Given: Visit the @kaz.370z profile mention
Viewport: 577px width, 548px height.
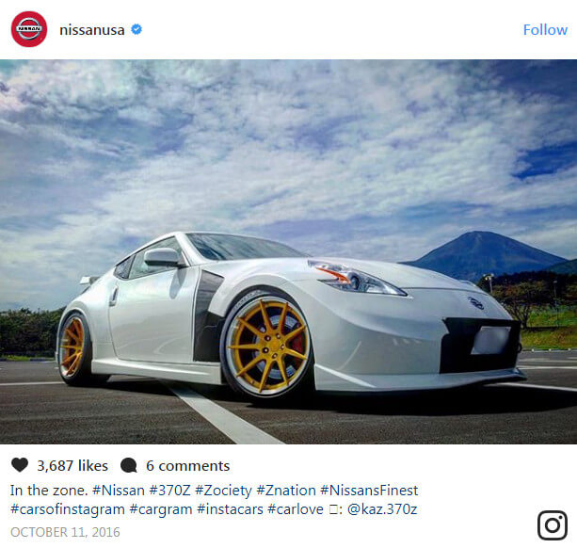Looking at the screenshot, I should click(x=382, y=509).
